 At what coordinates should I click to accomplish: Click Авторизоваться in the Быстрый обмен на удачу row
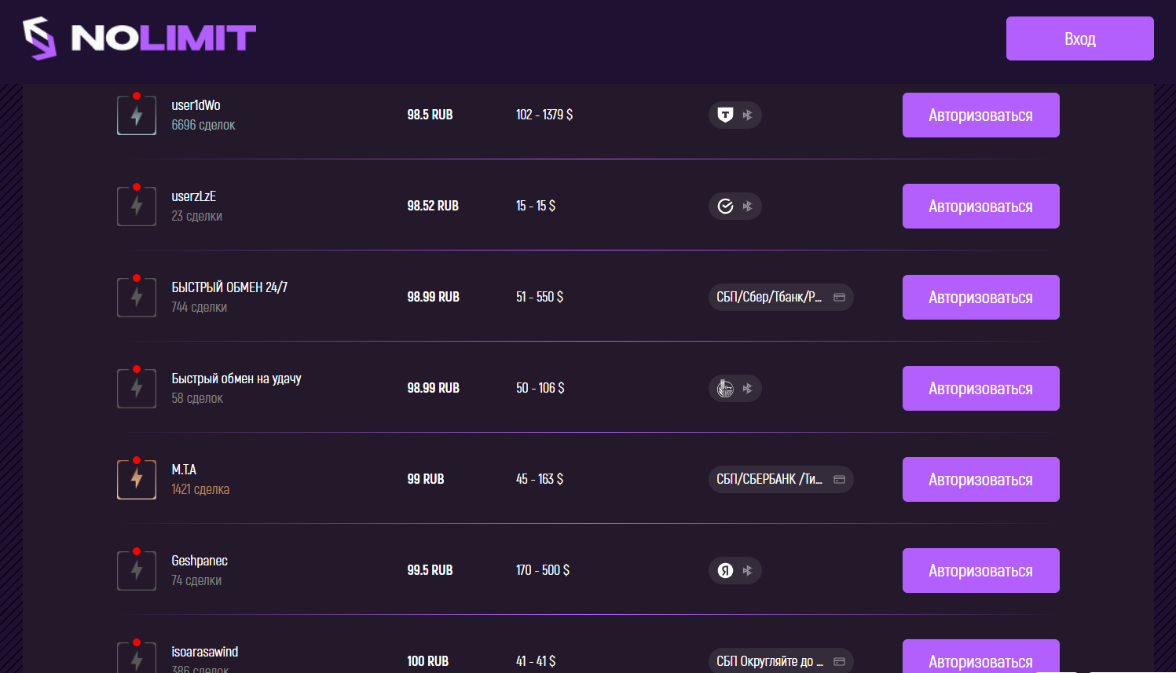point(980,388)
